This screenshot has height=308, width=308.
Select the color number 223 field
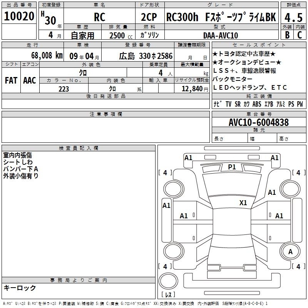coord(64,89)
